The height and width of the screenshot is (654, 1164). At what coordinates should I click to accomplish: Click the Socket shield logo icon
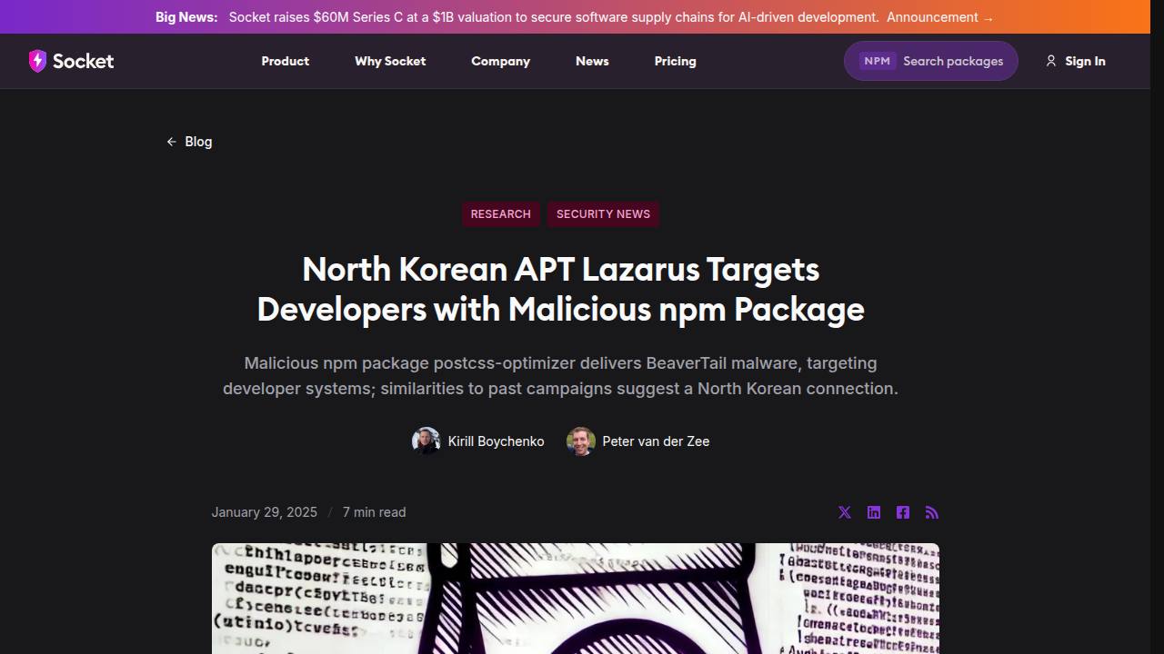click(x=37, y=61)
